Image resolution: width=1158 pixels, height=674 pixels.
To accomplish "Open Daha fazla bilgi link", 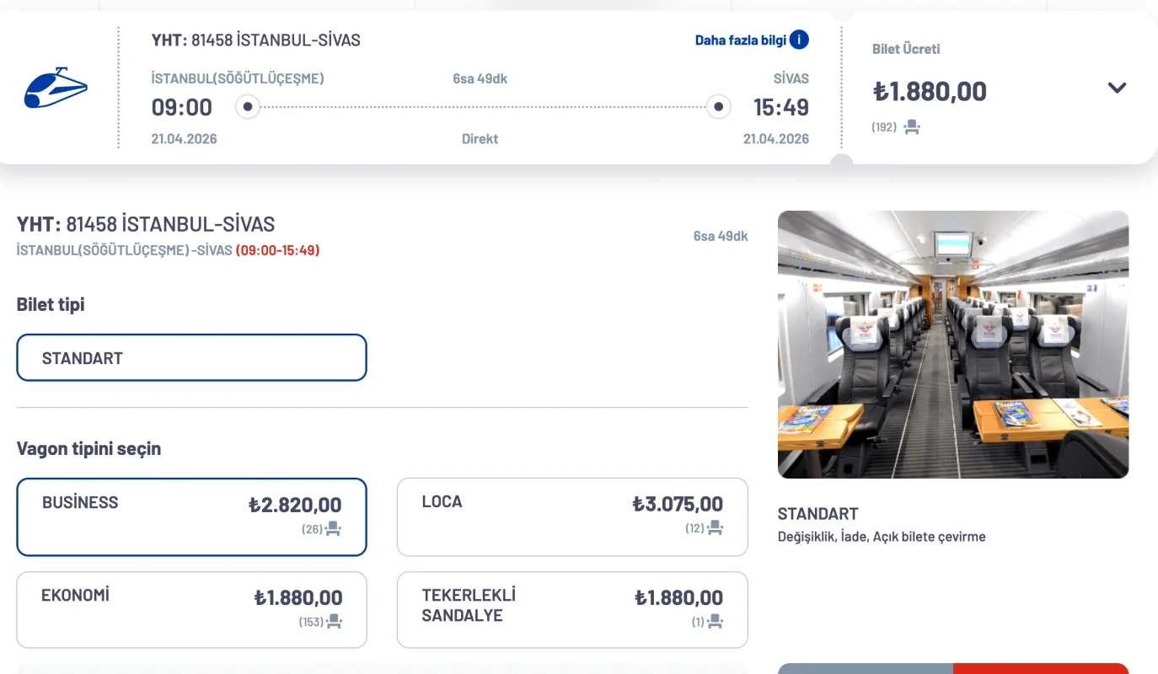I will (740, 40).
